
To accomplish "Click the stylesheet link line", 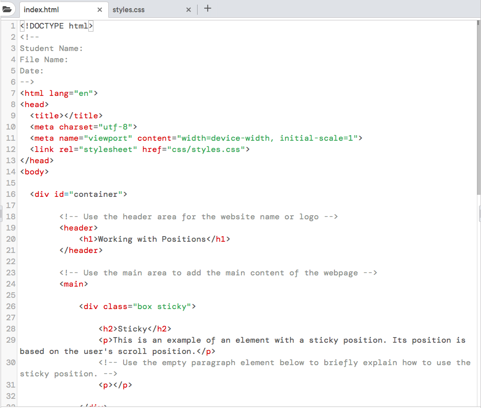I will click(140, 149).
